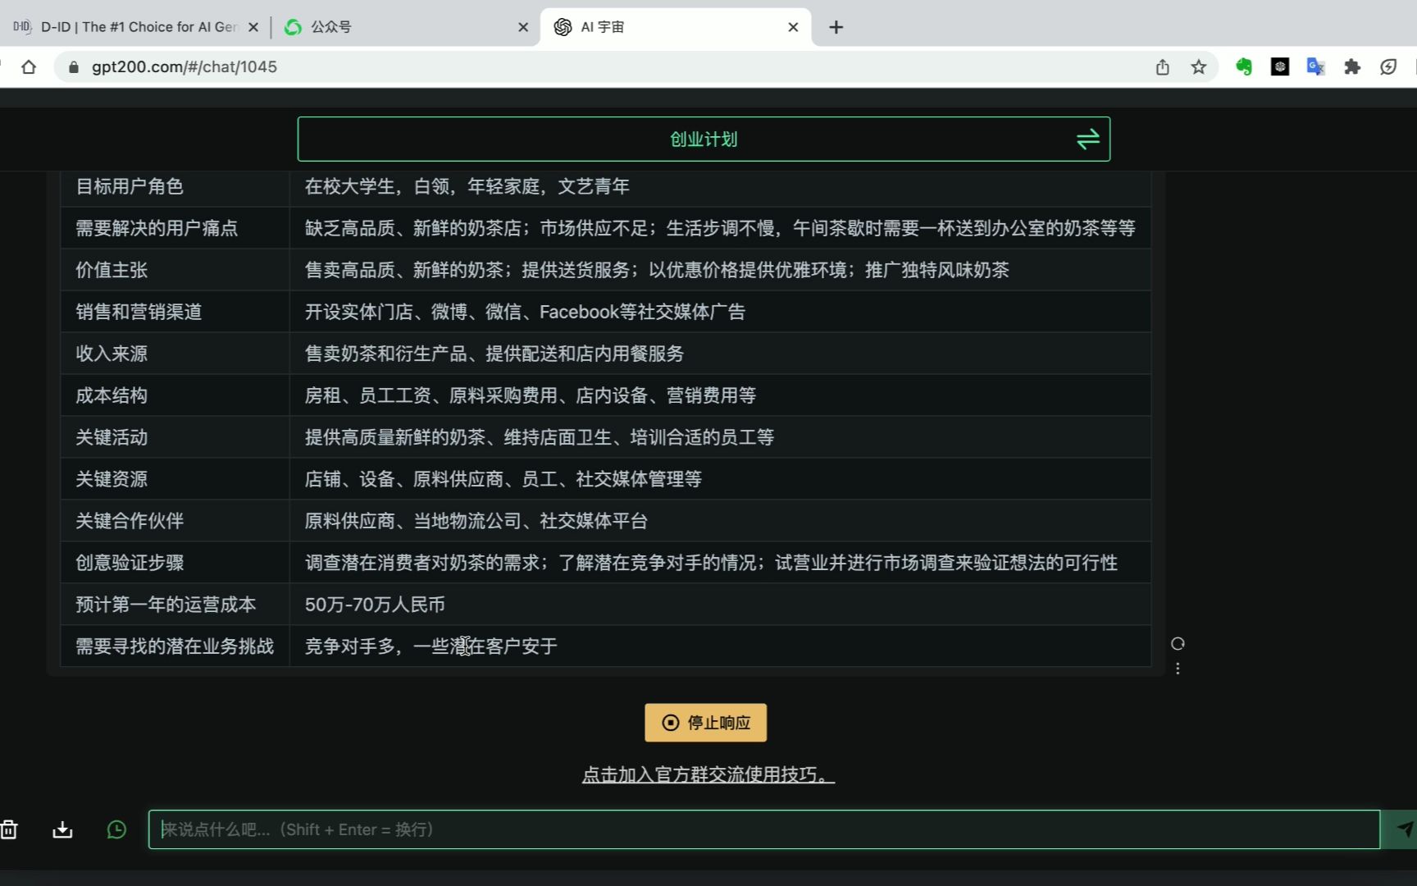
Task: Switch the chat role with the swap-arrows icon
Action: (1088, 139)
